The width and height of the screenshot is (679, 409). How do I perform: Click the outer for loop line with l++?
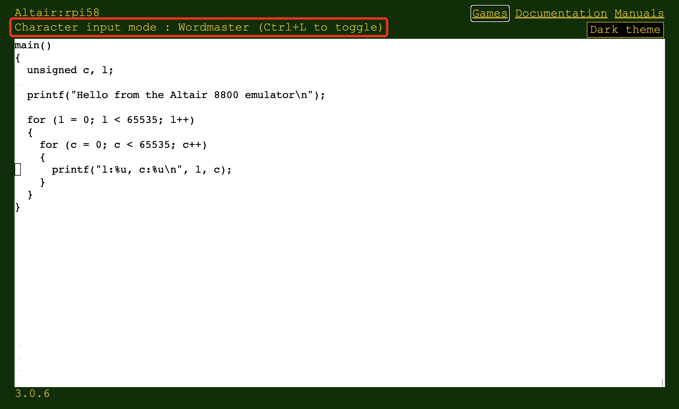coord(111,120)
